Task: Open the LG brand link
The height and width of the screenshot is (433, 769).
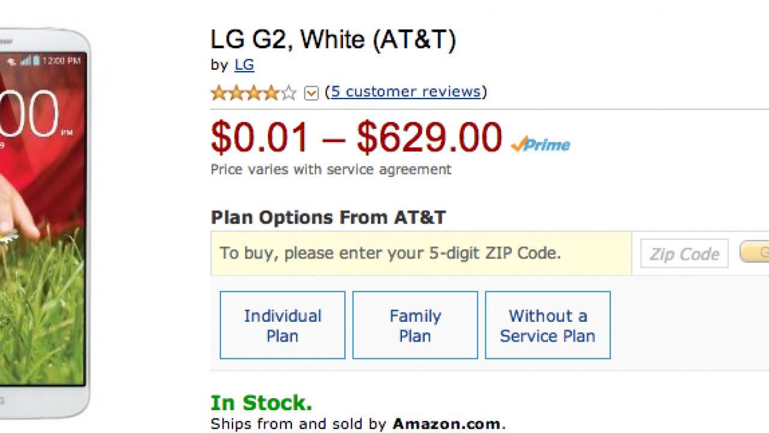Action: [244, 65]
